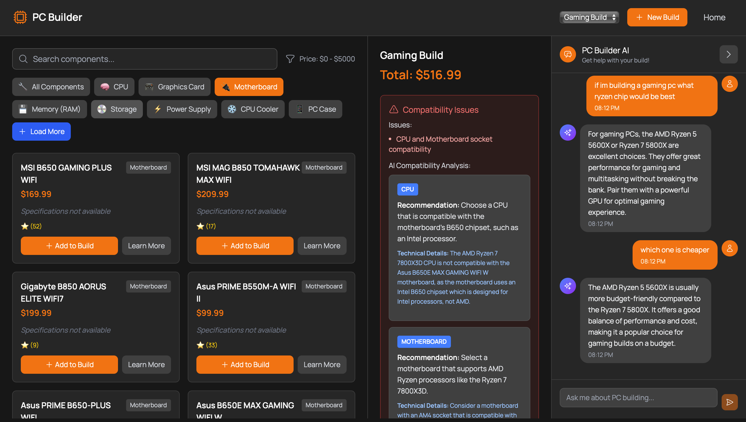The width and height of the screenshot is (746, 422).
Task: Select the Memory (RAM) category filter
Action: tap(49, 109)
